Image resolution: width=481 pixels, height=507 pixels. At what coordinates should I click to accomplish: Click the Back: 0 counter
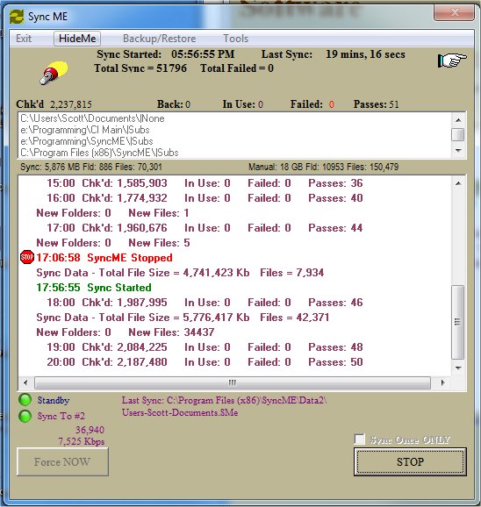174,104
